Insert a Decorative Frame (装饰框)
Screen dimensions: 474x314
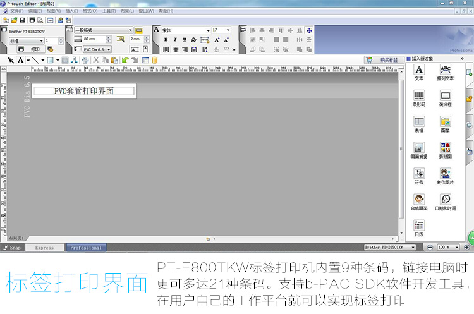[x=445, y=99]
